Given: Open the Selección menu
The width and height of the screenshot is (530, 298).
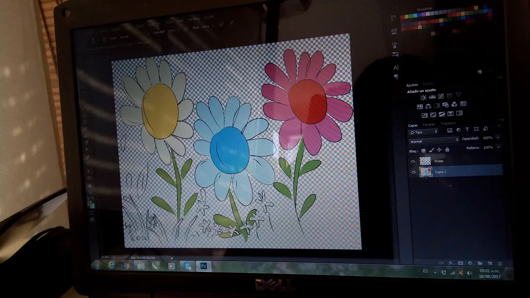Looking at the screenshot, I should coord(154,24).
